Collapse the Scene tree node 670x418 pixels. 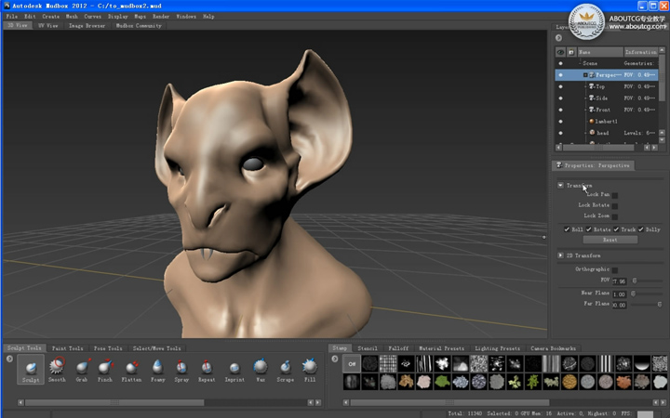click(x=580, y=63)
